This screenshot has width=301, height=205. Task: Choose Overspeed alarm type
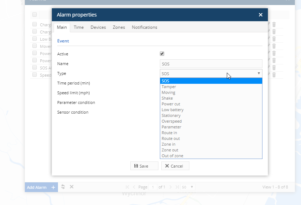click(x=211, y=121)
